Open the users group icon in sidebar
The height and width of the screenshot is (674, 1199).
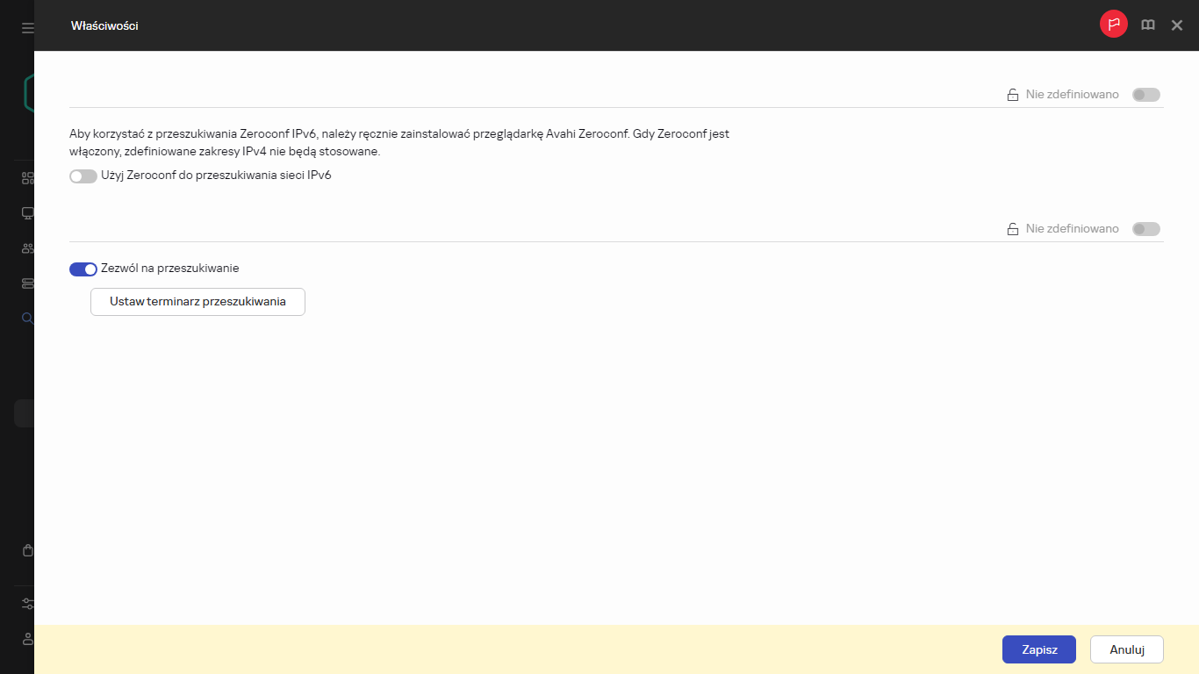pyautogui.click(x=27, y=248)
